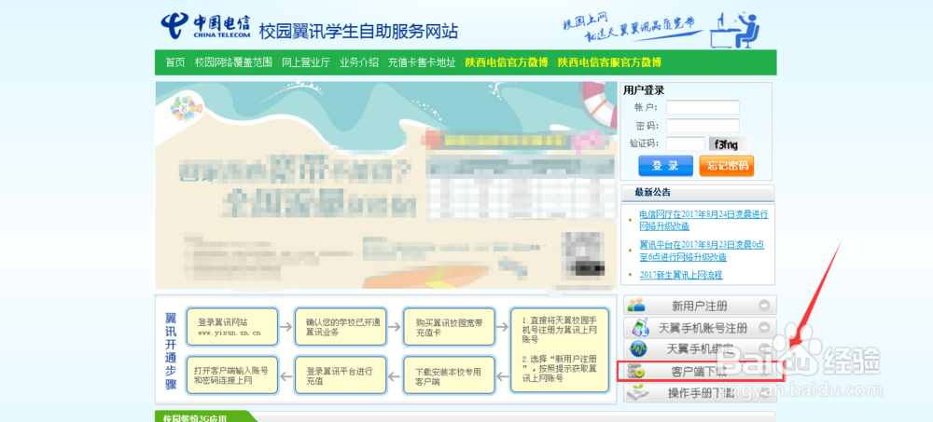
Task: Click the 登录 button
Action: [x=665, y=166]
